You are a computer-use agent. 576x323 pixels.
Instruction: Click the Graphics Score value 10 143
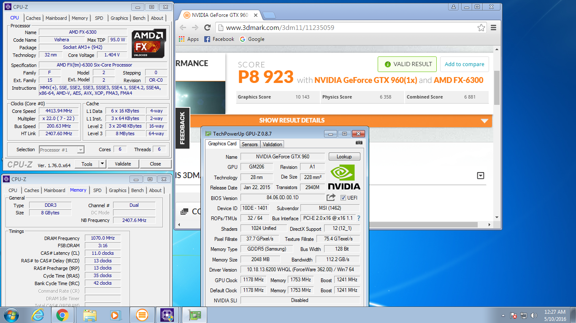pyautogui.click(x=302, y=97)
